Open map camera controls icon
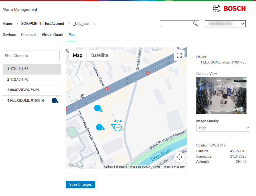The image size is (256, 196). coord(179,157)
